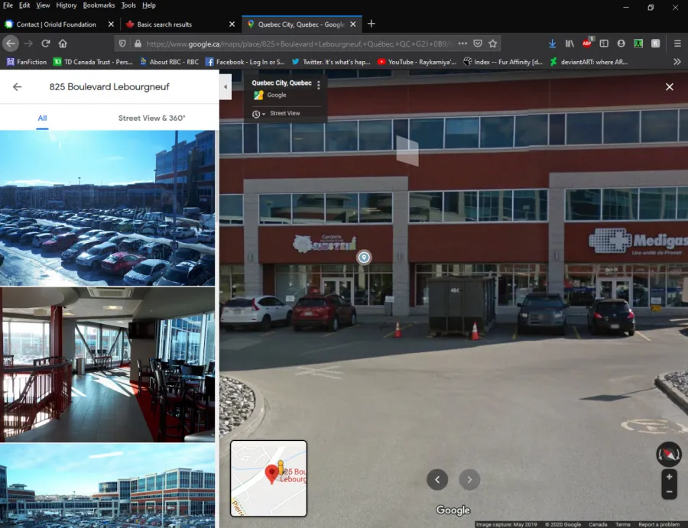Open the Tools menu

click(128, 5)
